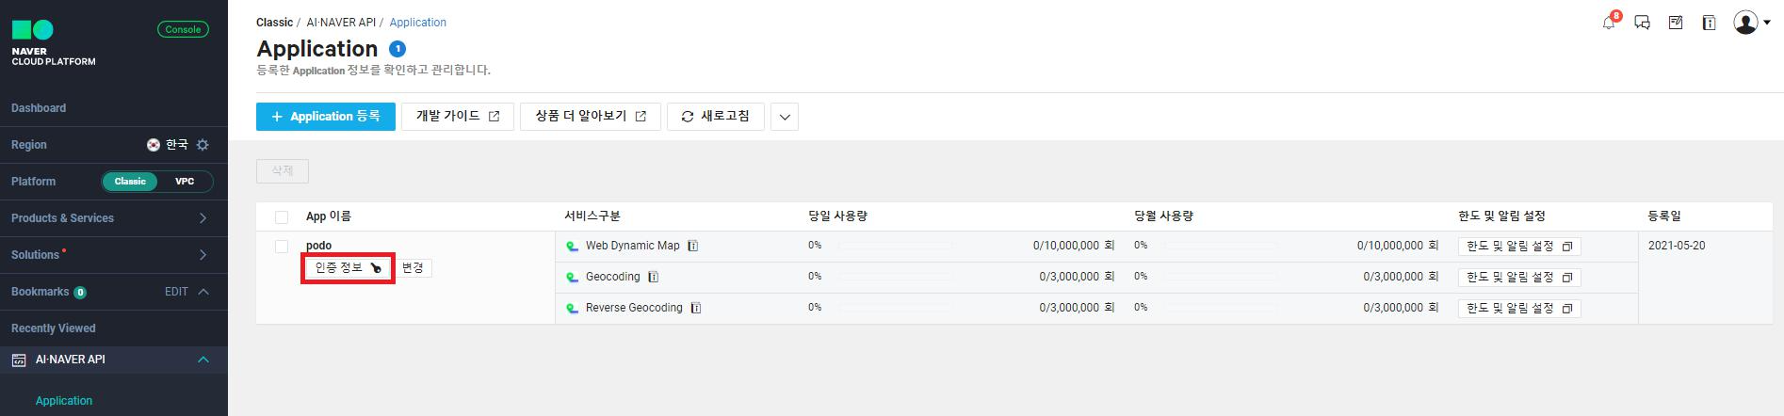Click the Naver Cloud Platform logo
The image size is (1784, 416).
53,43
